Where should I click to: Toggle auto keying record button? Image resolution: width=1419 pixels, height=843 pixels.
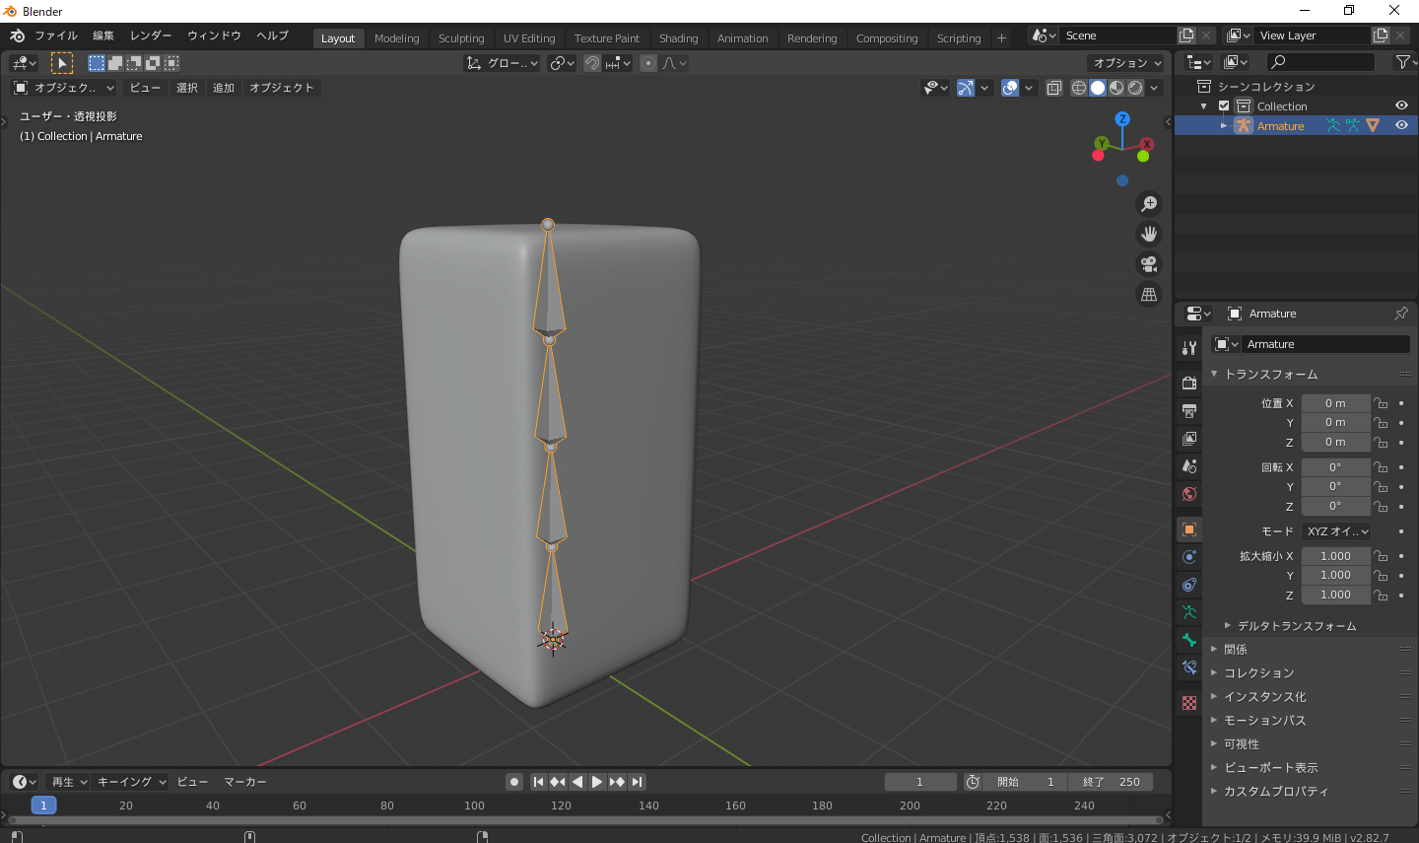click(x=513, y=782)
